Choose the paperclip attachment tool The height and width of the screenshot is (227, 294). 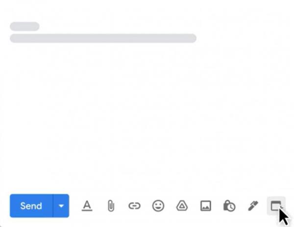click(111, 205)
